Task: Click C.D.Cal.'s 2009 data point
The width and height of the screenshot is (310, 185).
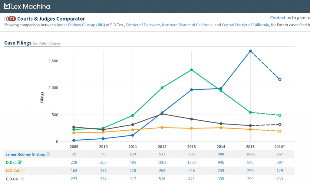Action: [74, 127]
